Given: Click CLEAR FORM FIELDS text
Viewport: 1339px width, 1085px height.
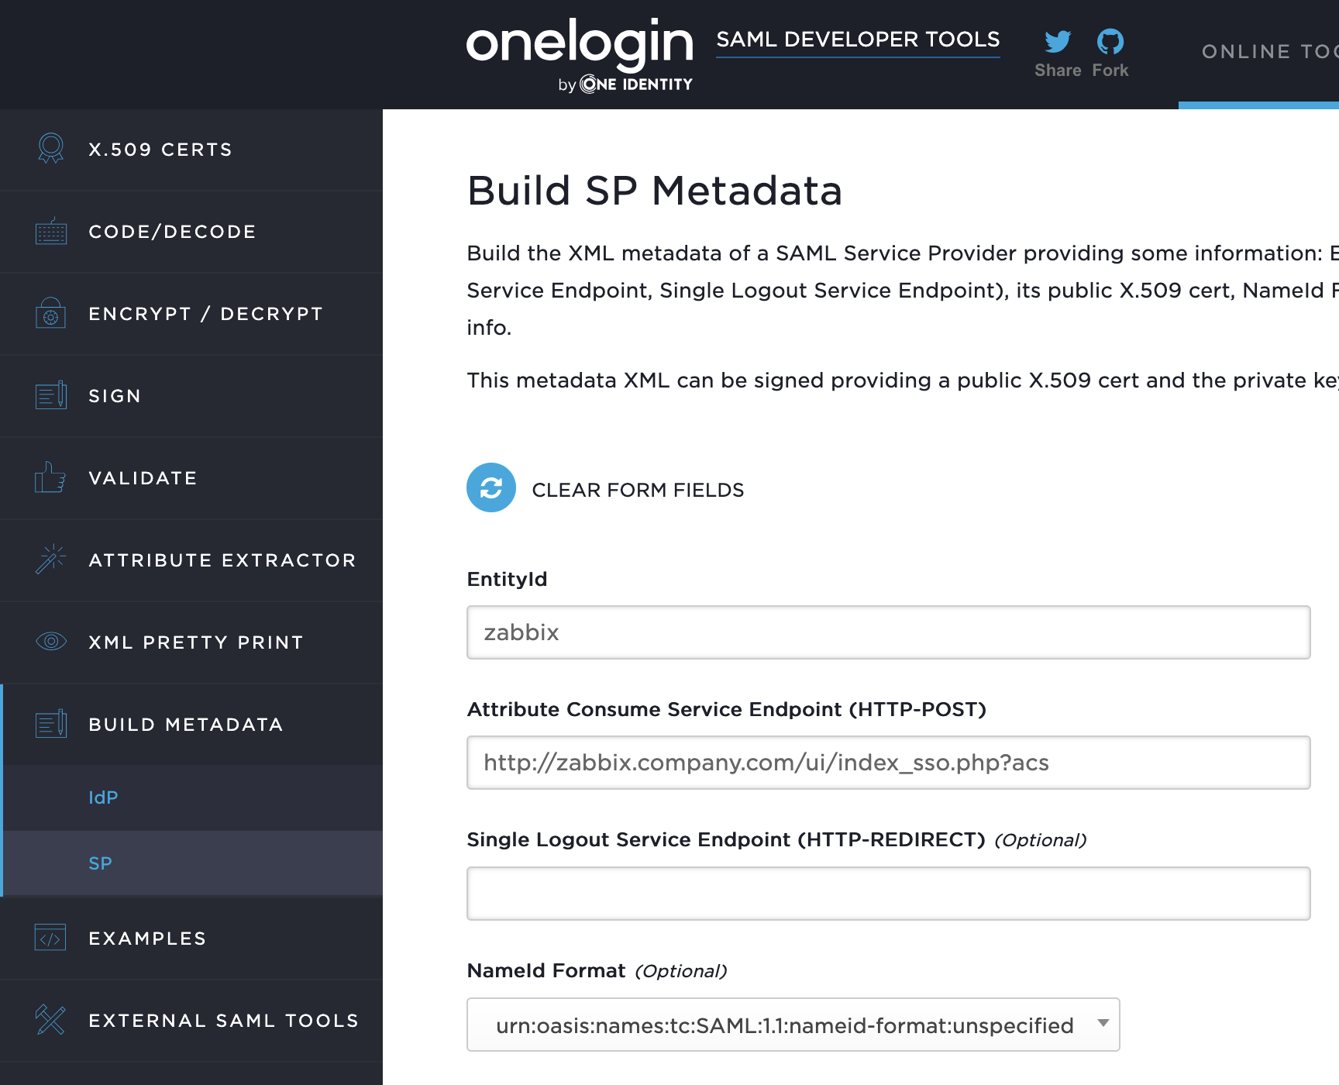Looking at the screenshot, I should [638, 490].
